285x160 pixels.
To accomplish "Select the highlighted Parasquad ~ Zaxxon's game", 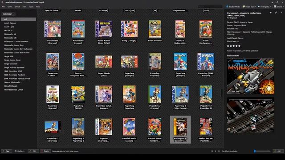I will tap(180, 129).
